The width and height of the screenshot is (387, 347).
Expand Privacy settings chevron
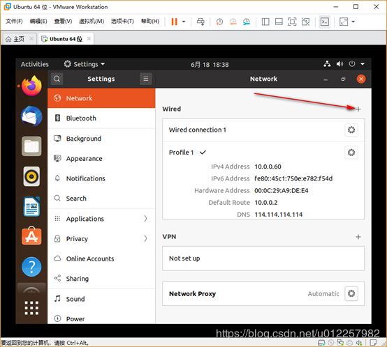[145, 238]
